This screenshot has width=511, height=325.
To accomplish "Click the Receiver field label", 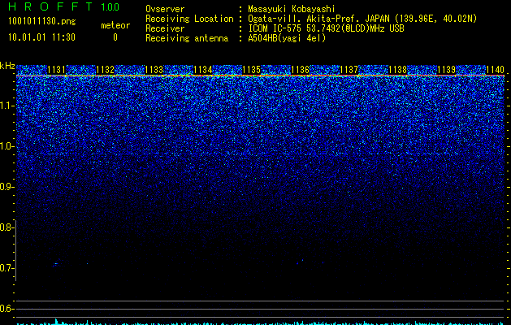I will point(165,28).
